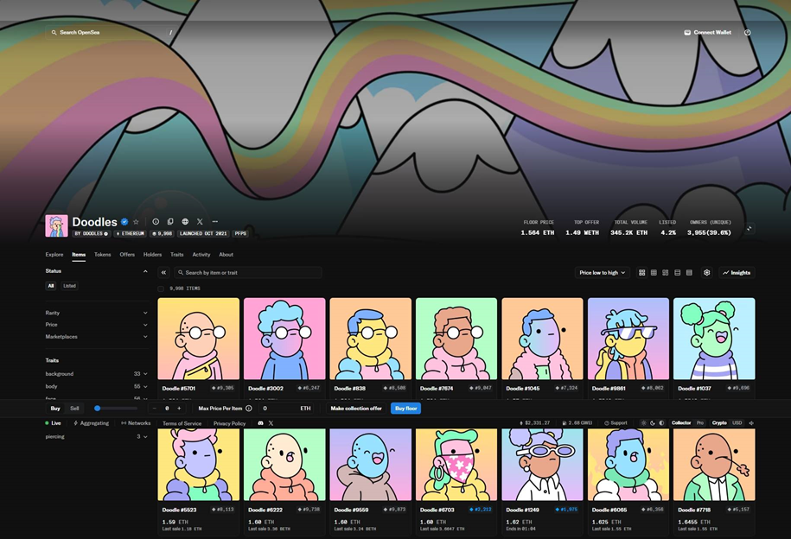791x539 pixels.
Task: Open the Doodles website globe icon
Action: point(185,222)
